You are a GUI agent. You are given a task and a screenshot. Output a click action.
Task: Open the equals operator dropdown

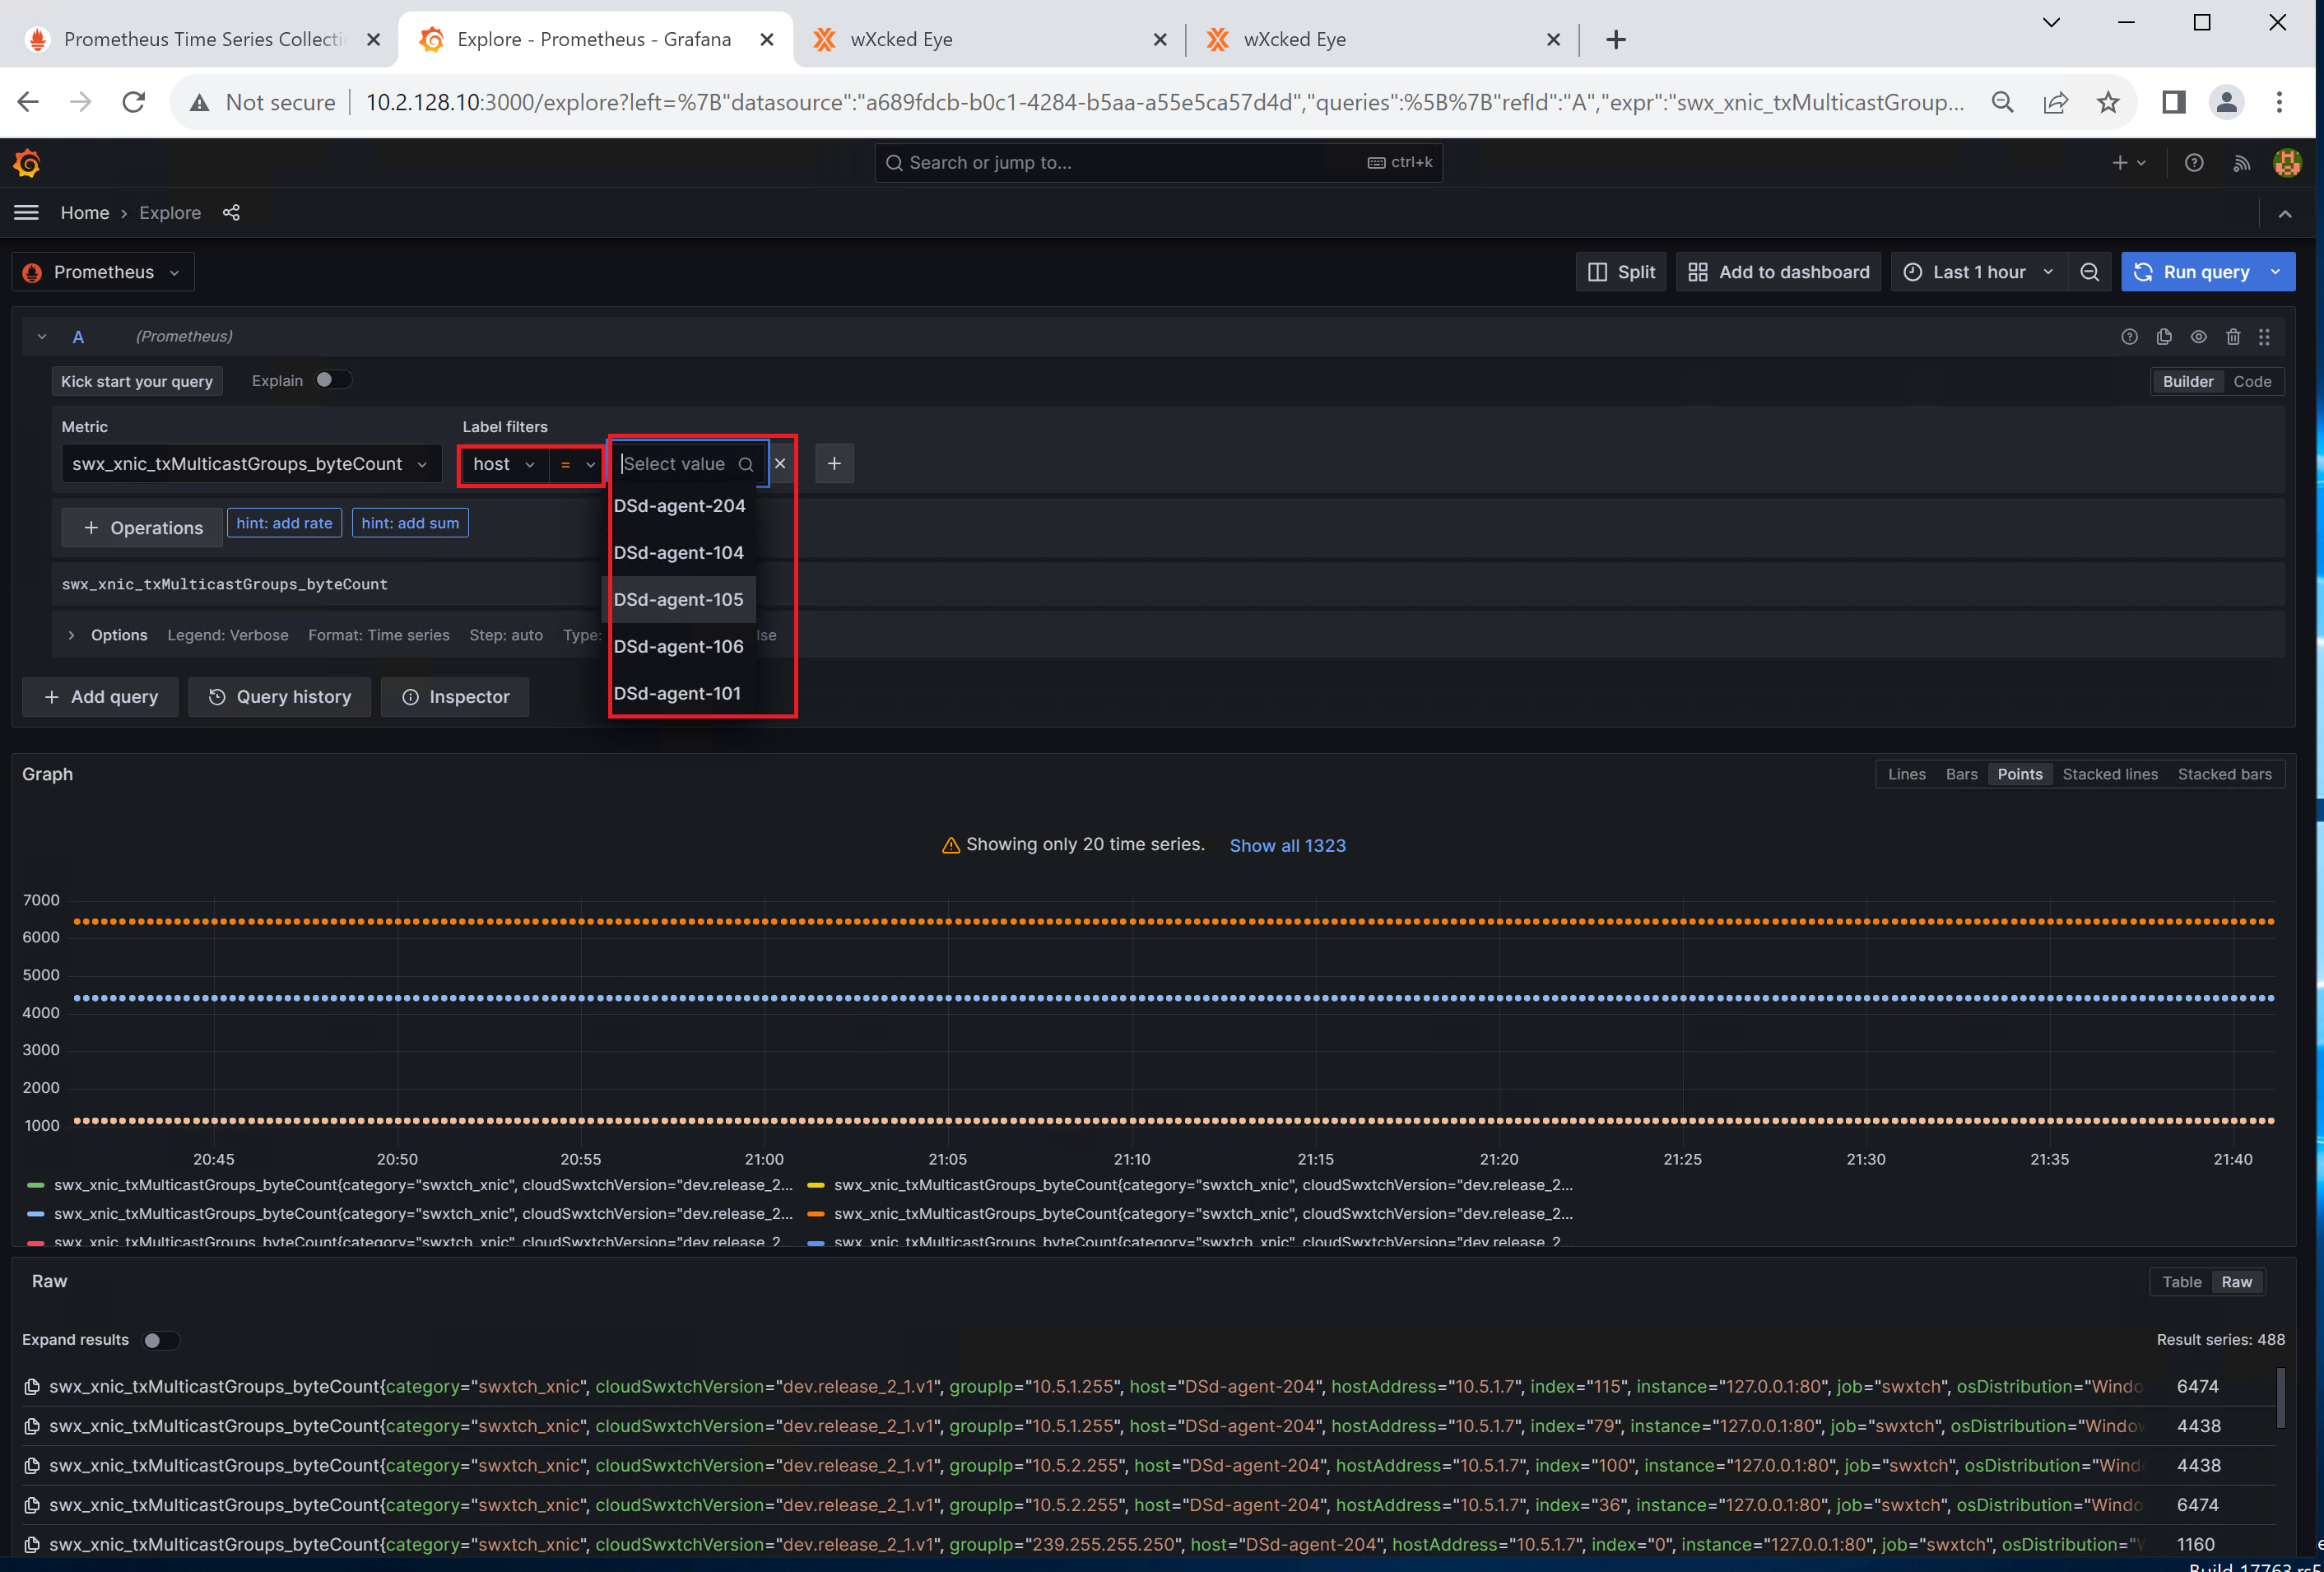[x=577, y=464]
